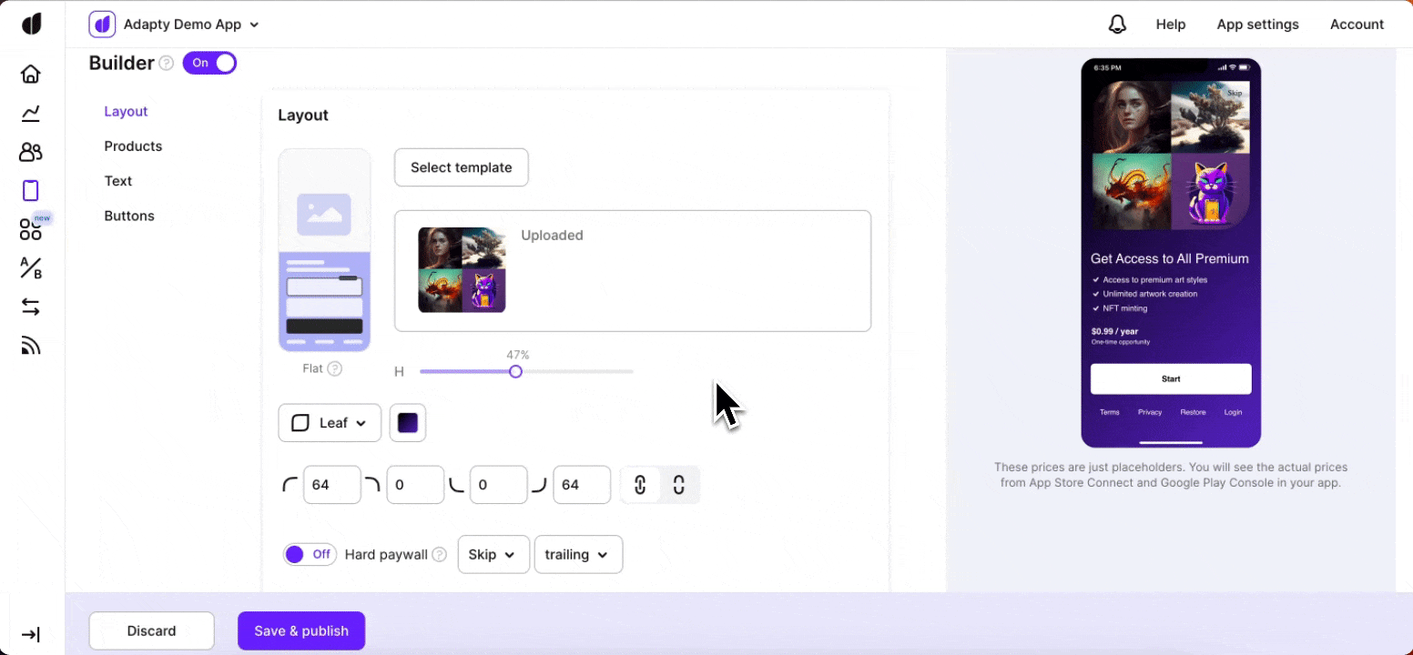Screen dimensions: 1413x655
Task: Open the Analytics chart icon in sidebar
Action: [x=31, y=113]
